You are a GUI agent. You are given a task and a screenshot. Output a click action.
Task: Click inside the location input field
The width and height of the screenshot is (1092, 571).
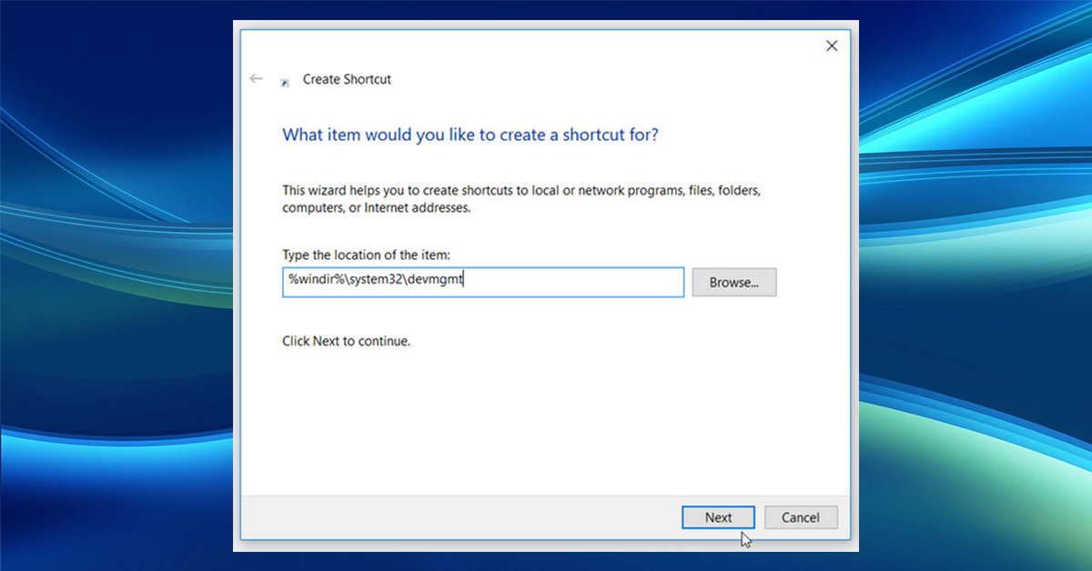[x=482, y=282]
